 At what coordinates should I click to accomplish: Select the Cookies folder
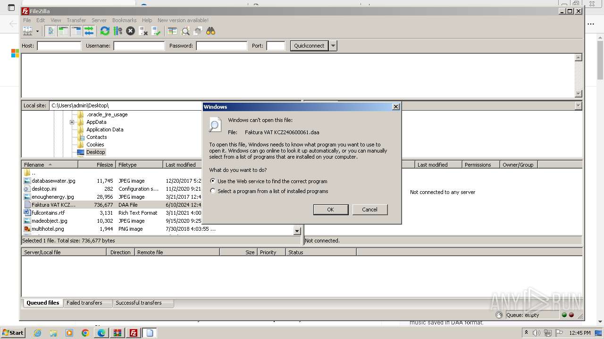coord(95,145)
